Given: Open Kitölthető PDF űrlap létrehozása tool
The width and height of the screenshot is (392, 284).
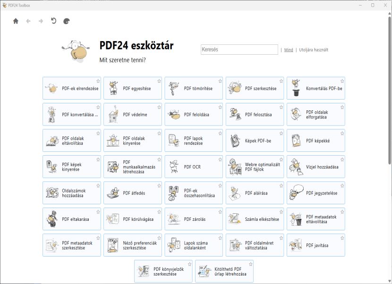Looking at the screenshot, I should pyautogui.click(x=224, y=271).
